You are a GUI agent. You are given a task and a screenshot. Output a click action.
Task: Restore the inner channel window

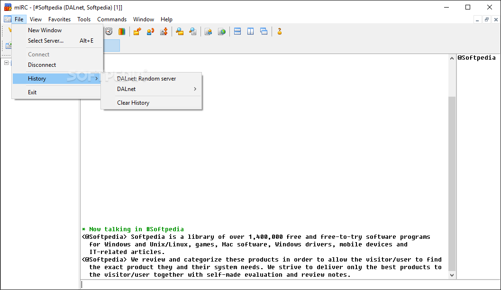click(x=487, y=20)
